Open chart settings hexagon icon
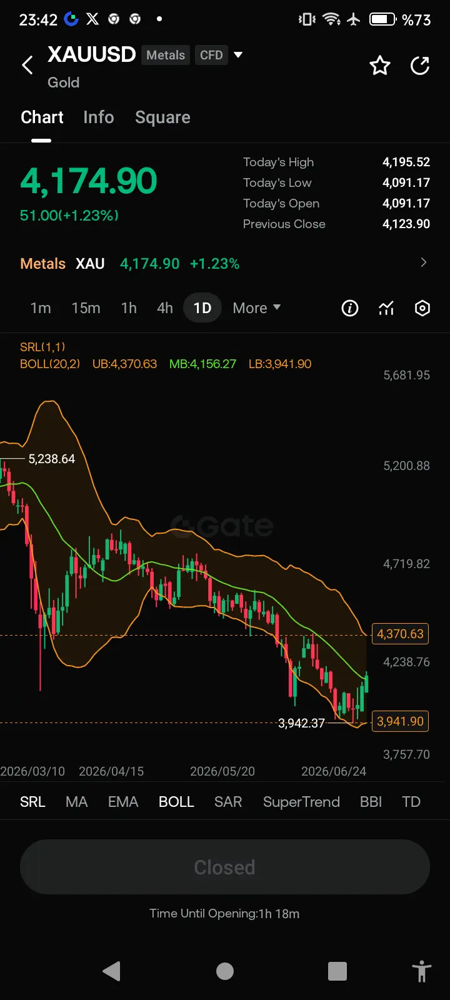This screenshot has width=450, height=1000. tap(422, 308)
